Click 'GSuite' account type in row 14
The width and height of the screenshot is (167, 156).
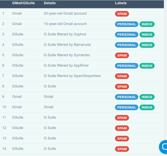tap(18, 149)
